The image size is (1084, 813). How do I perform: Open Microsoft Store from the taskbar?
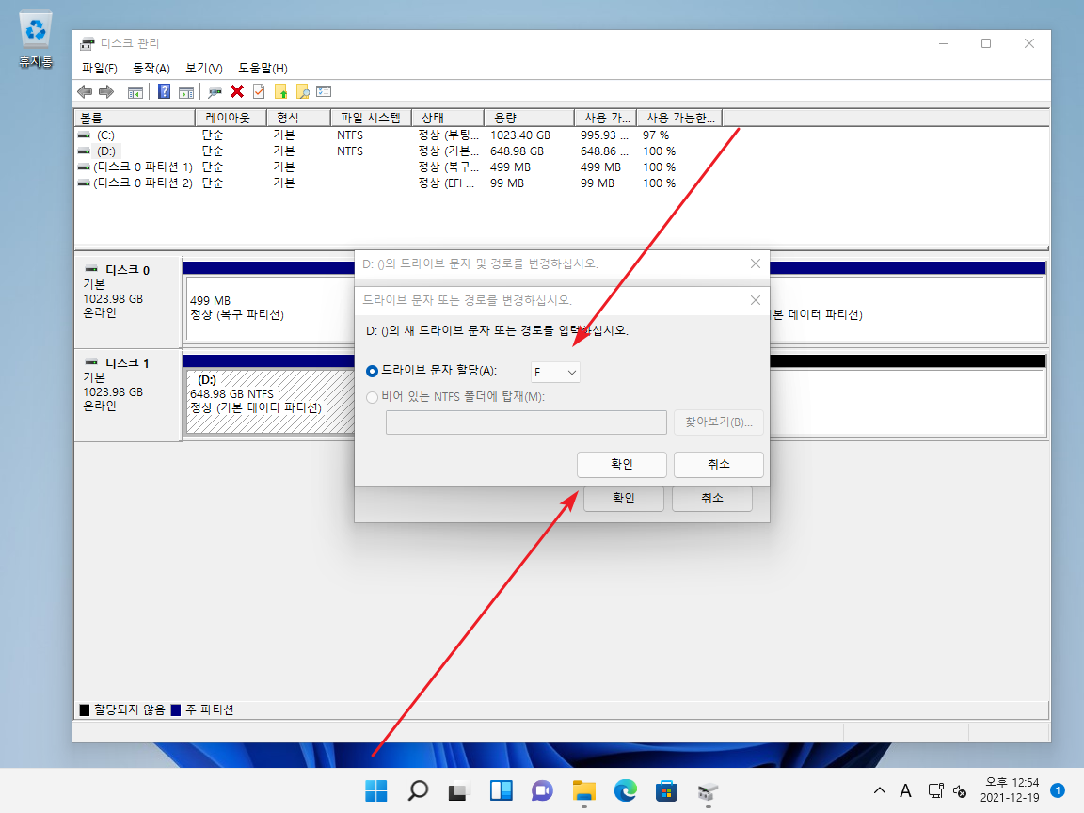tap(666, 790)
